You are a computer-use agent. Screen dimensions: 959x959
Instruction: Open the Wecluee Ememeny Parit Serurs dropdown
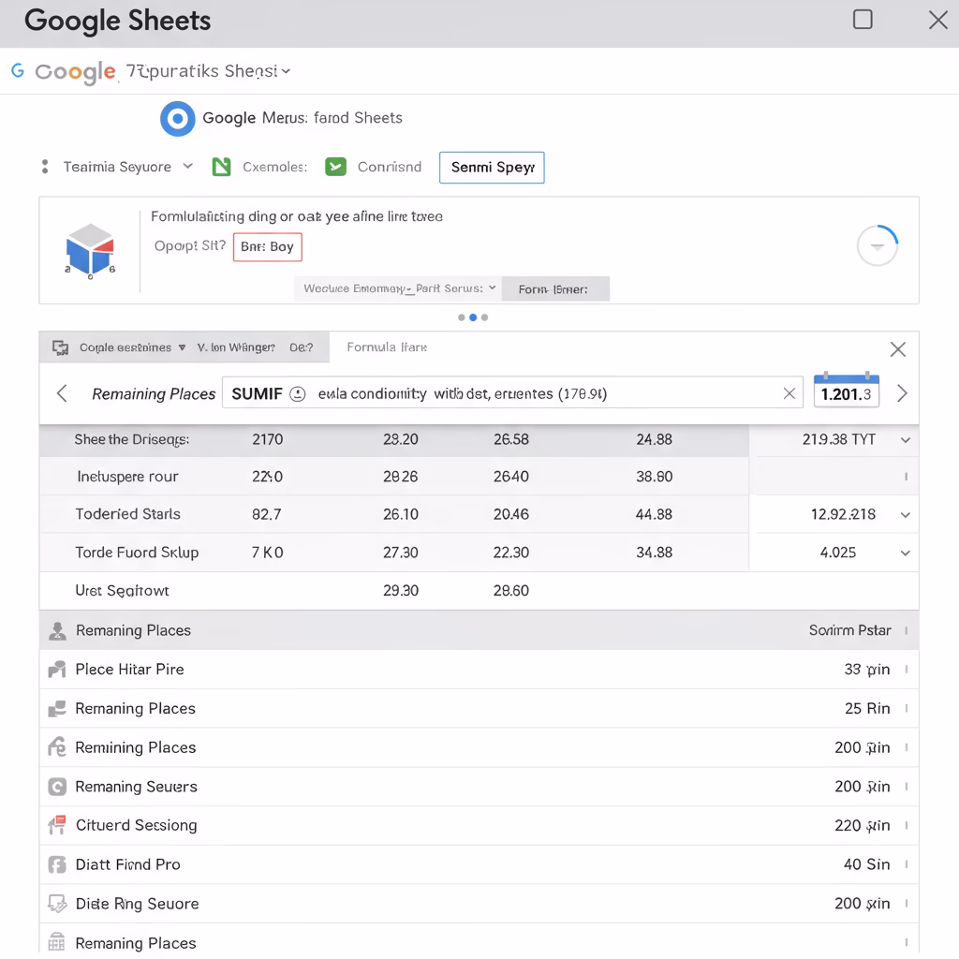click(x=492, y=288)
